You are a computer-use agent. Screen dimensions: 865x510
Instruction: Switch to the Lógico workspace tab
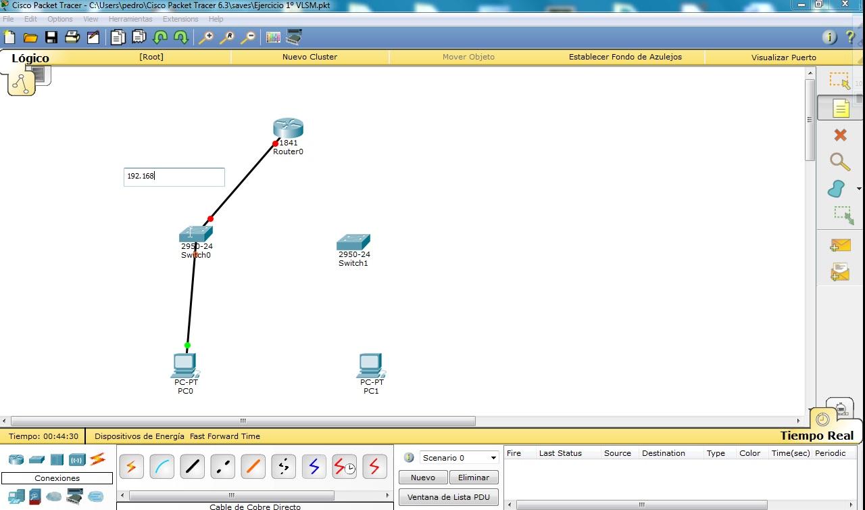(x=30, y=58)
